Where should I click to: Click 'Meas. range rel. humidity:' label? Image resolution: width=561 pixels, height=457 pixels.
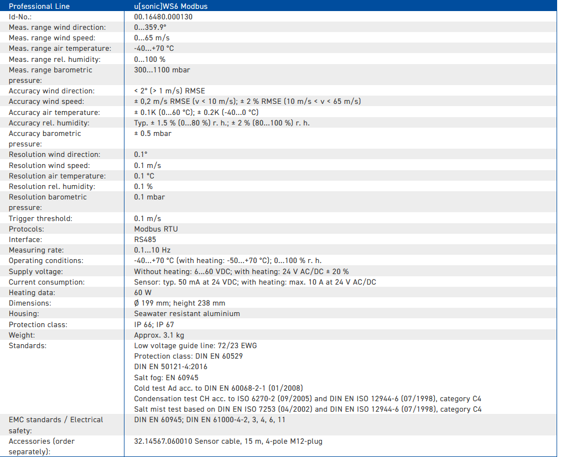coord(55,59)
